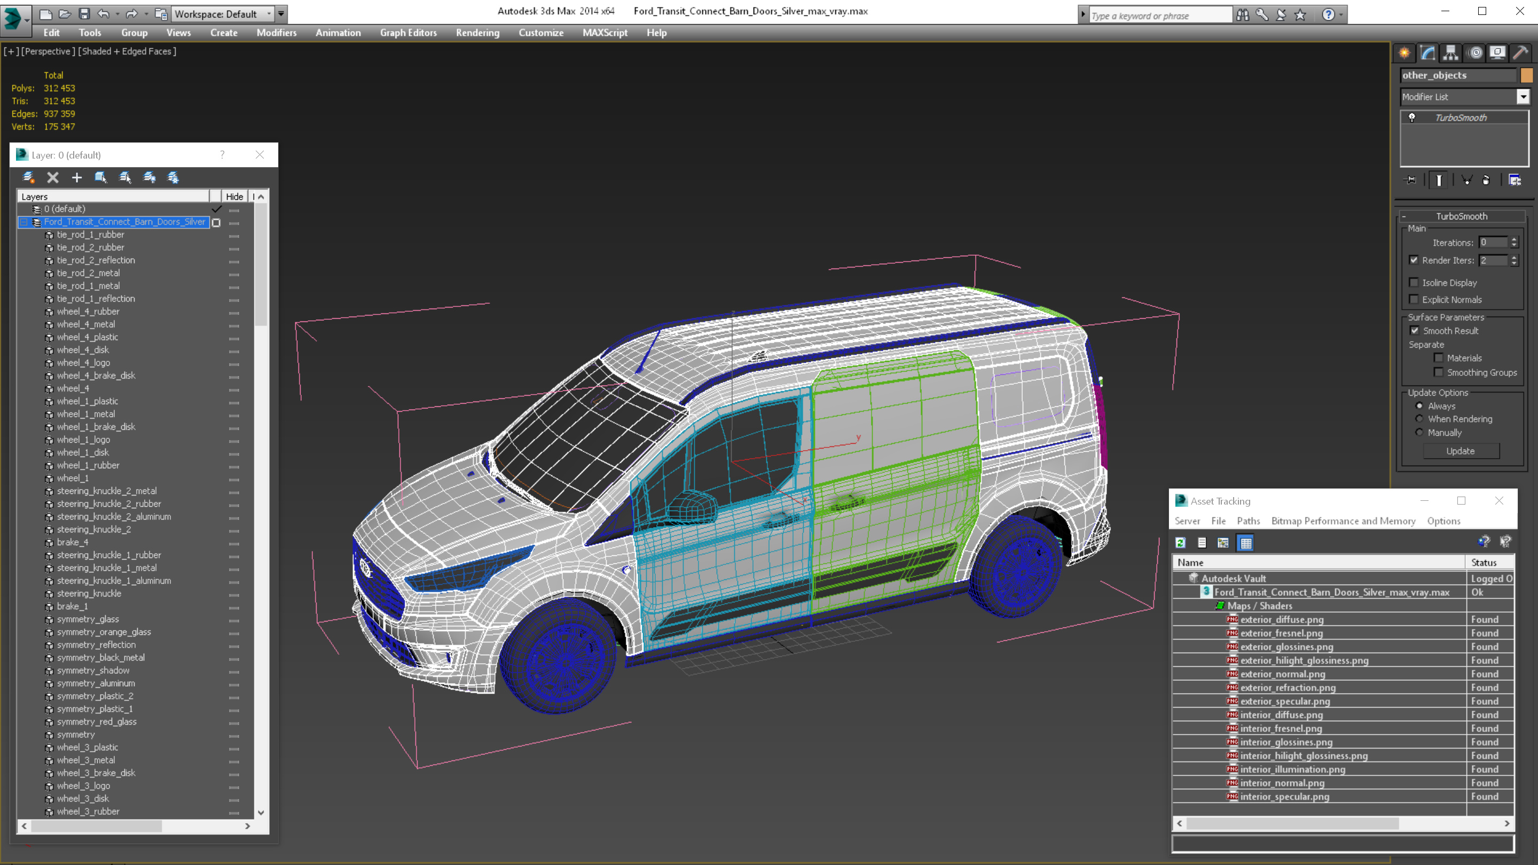Open the Paths menu in Asset Tracking
Image resolution: width=1538 pixels, height=865 pixels.
[1249, 521]
